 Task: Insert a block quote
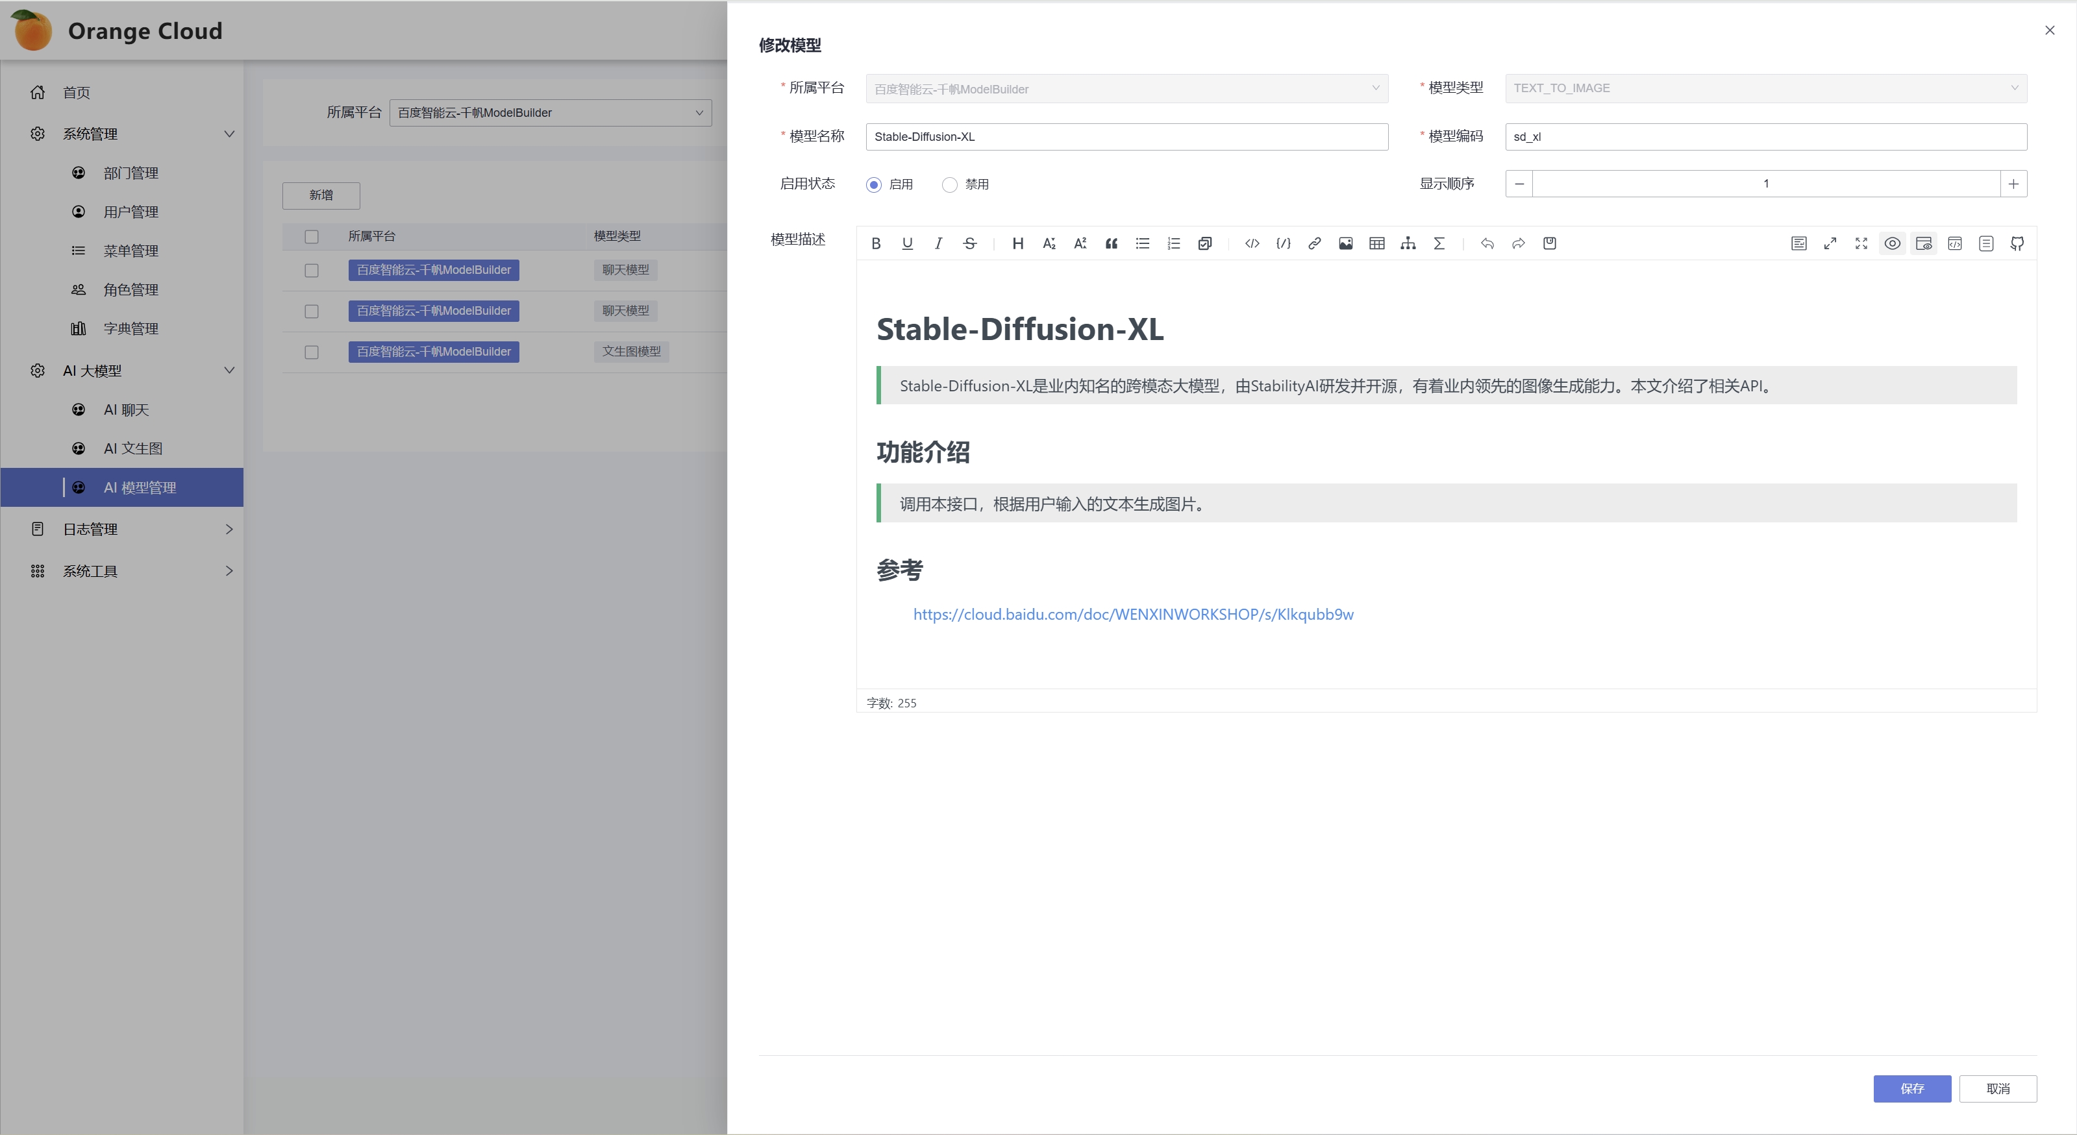click(x=1111, y=243)
